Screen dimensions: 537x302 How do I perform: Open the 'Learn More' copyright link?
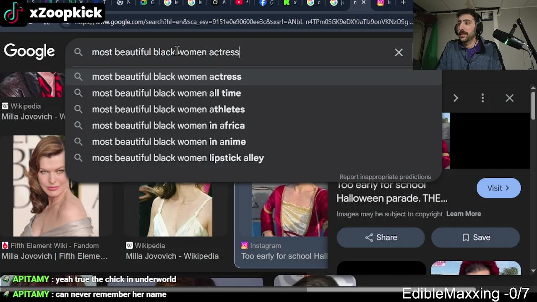tap(464, 214)
